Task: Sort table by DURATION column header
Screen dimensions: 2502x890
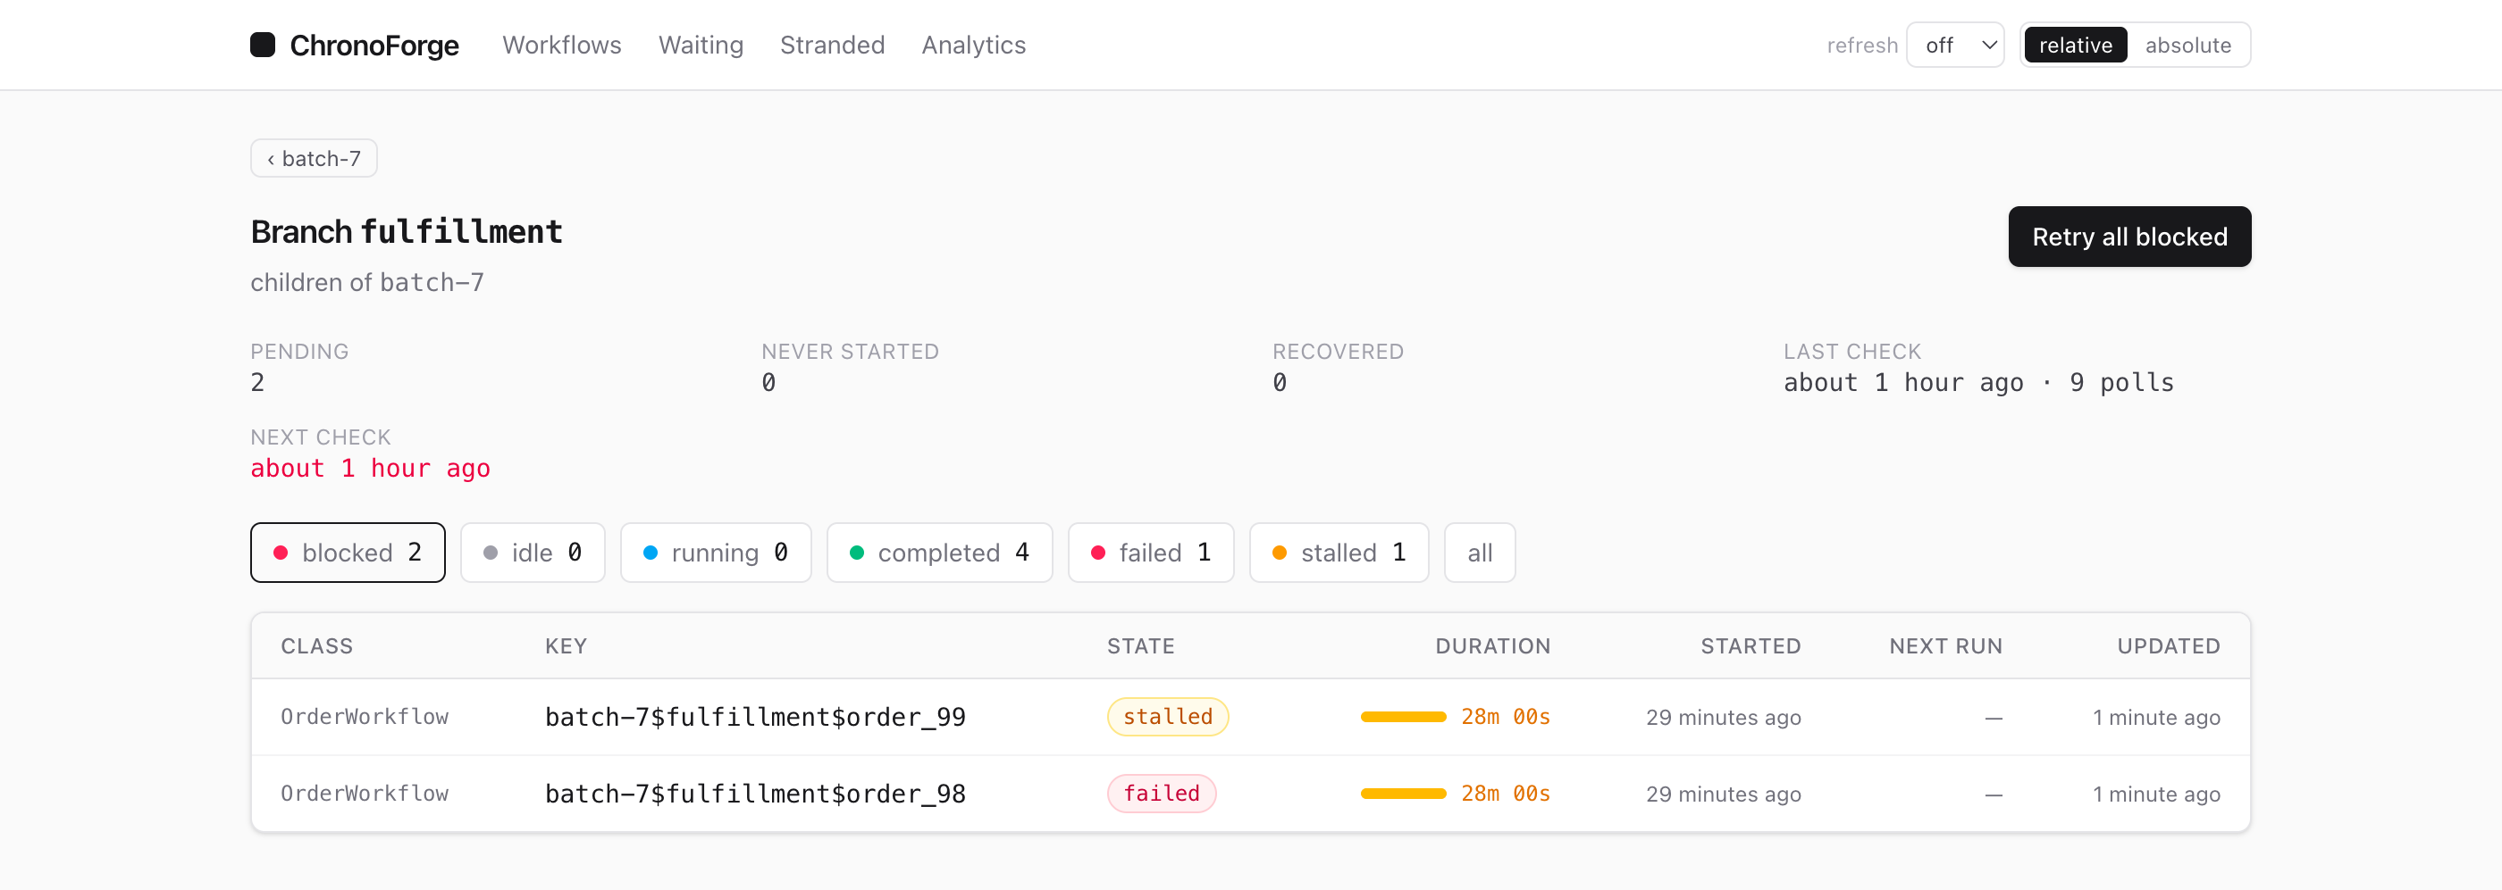Action: point(1493,645)
